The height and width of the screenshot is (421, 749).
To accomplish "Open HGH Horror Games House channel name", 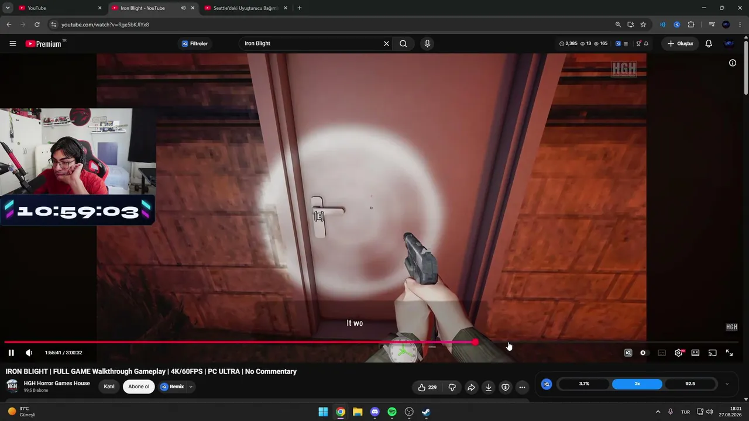I will [x=57, y=384].
